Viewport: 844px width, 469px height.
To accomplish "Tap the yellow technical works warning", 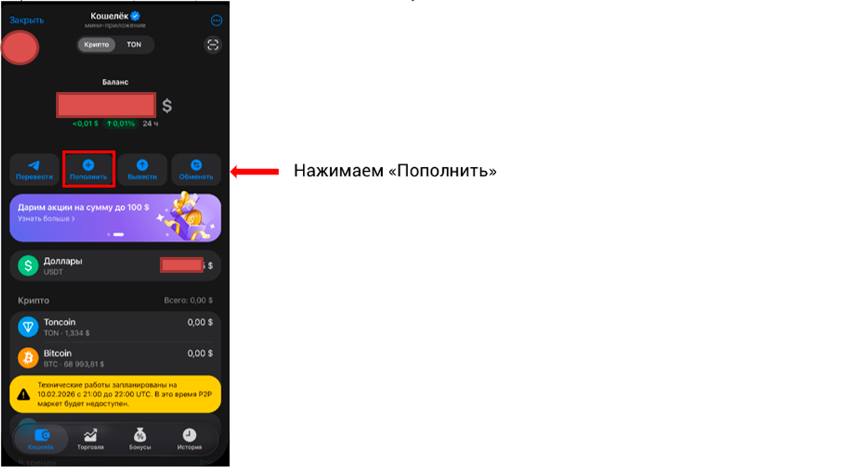I will coord(115,394).
